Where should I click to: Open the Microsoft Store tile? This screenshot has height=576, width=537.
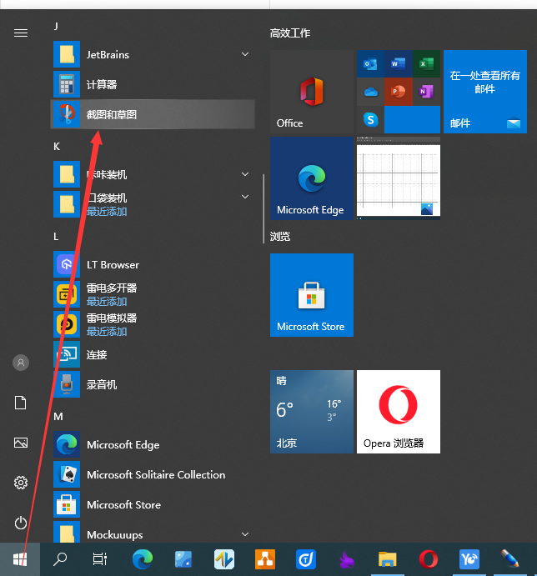click(311, 294)
